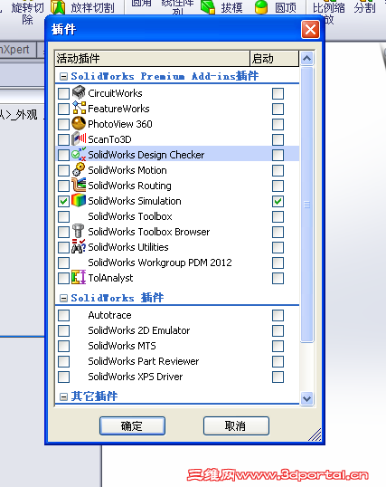Screen dimensions: 386x487
Task: Check Design Checker startup checkbox
Action: tap(278, 156)
